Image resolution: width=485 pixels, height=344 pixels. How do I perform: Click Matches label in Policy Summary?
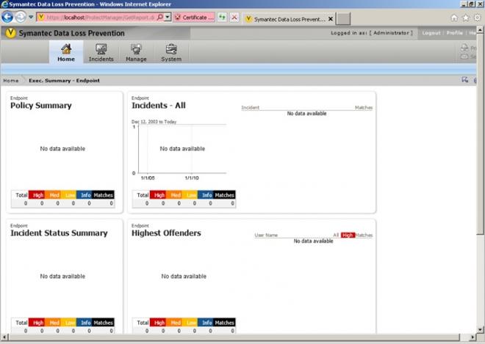[x=103, y=195]
